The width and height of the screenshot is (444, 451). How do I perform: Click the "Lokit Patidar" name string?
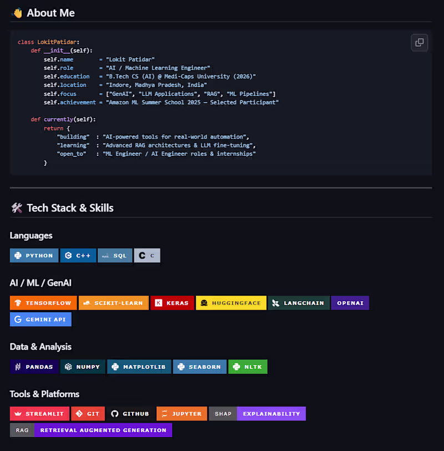tap(130, 59)
